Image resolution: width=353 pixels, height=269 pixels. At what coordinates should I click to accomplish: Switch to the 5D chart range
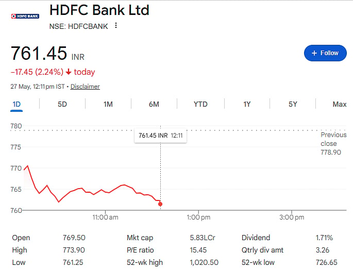pos(62,104)
